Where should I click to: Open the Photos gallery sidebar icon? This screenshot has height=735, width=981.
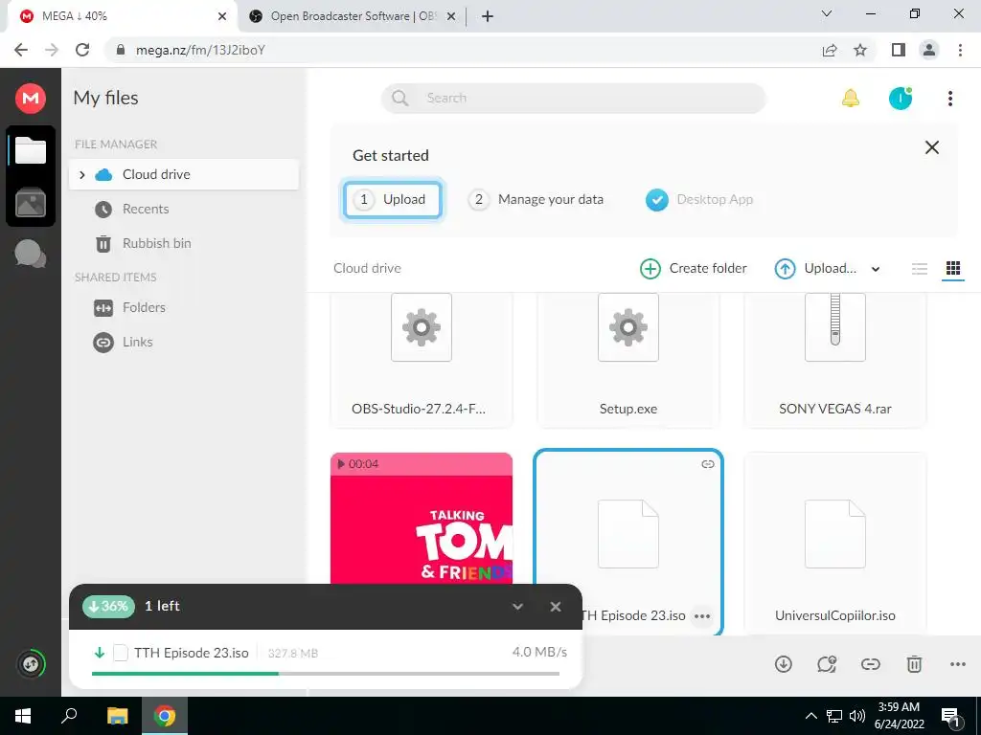[x=31, y=202]
